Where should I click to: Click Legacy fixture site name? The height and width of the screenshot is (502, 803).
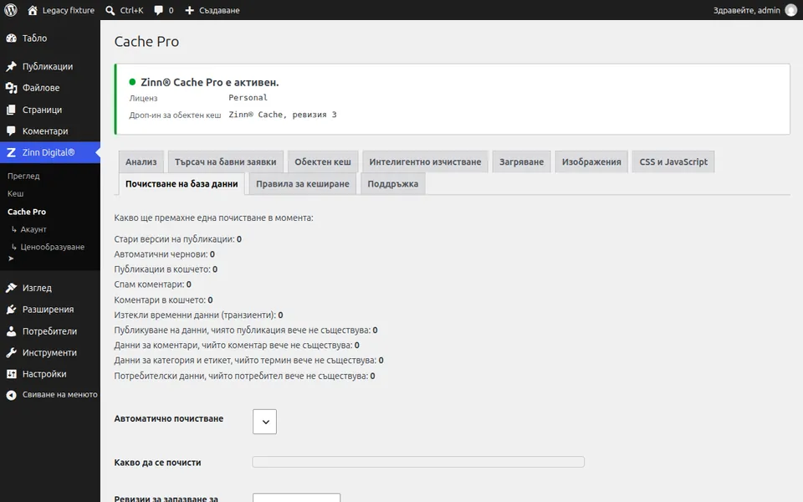coord(69,10)
